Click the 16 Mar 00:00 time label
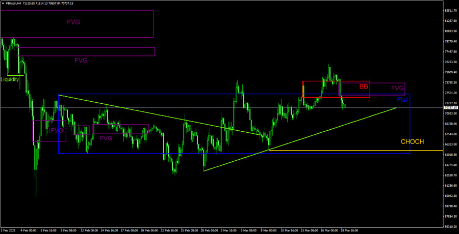The image size is (459, 234). point(328,230)
